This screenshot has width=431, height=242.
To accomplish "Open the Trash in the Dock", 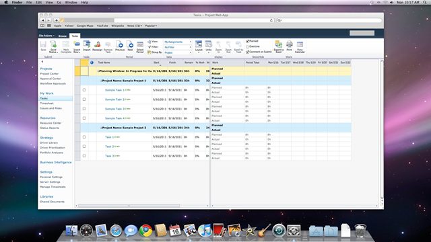I will pos(360,231).
